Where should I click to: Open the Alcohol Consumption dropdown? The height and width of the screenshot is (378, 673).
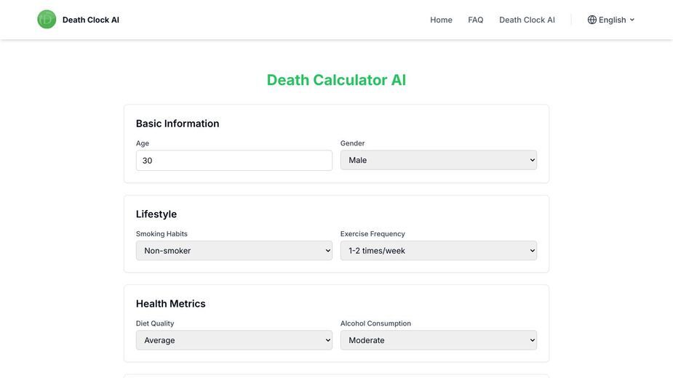(438, 340)
